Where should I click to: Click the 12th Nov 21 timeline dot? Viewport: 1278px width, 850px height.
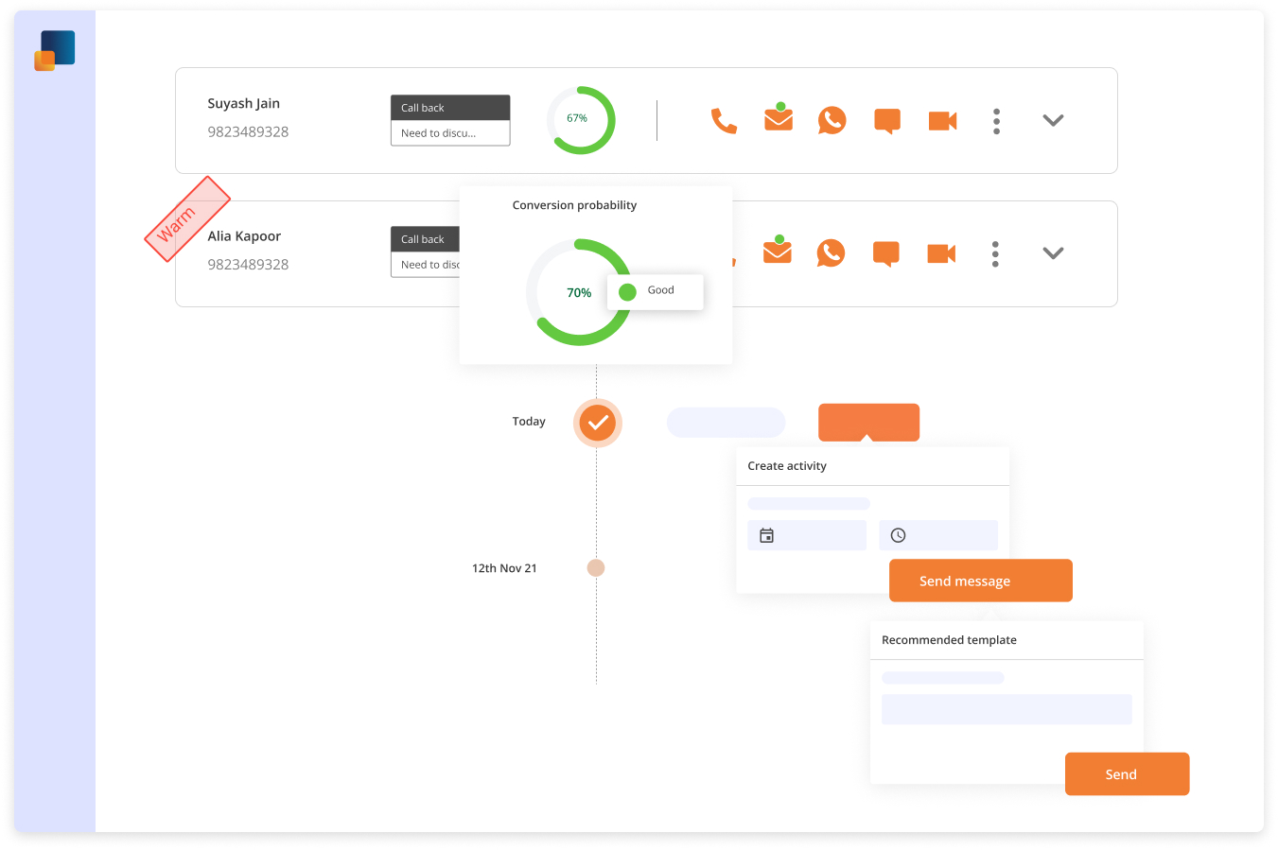tap(596, 567)
